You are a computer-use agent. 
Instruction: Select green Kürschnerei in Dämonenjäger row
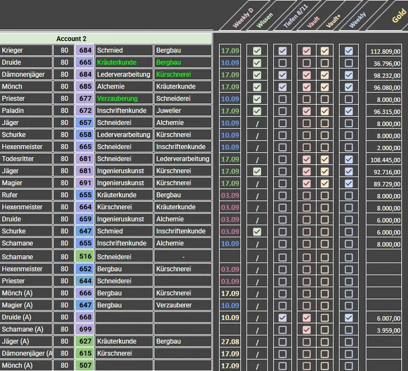coord(183,74)
